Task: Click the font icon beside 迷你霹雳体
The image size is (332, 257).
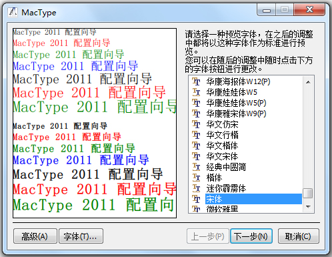Action: tap(196, 188)
